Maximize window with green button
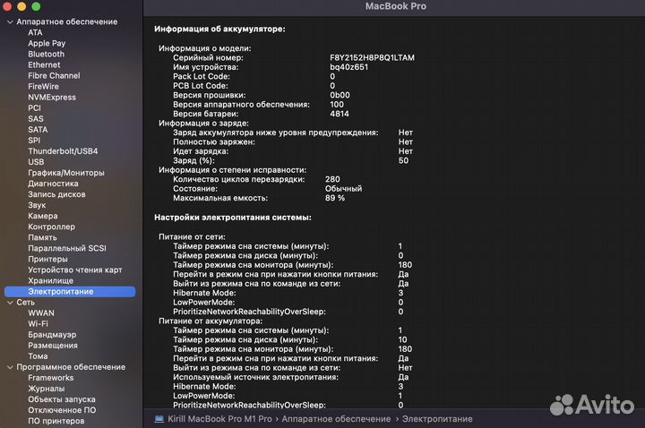This screenshot has width=645, height=428. coord(36,6)
